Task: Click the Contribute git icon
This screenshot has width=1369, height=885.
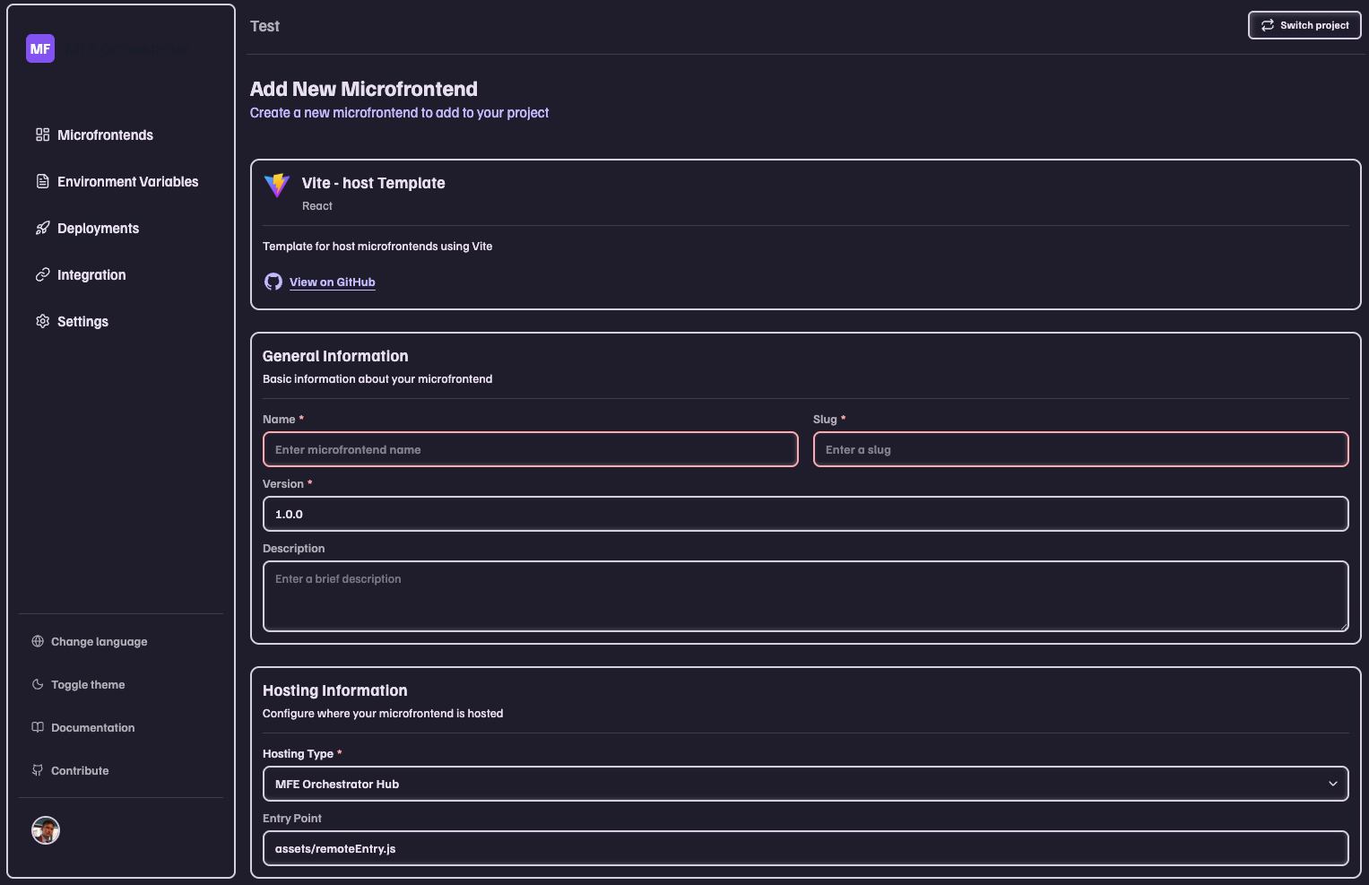Action: tap(37, 770)
